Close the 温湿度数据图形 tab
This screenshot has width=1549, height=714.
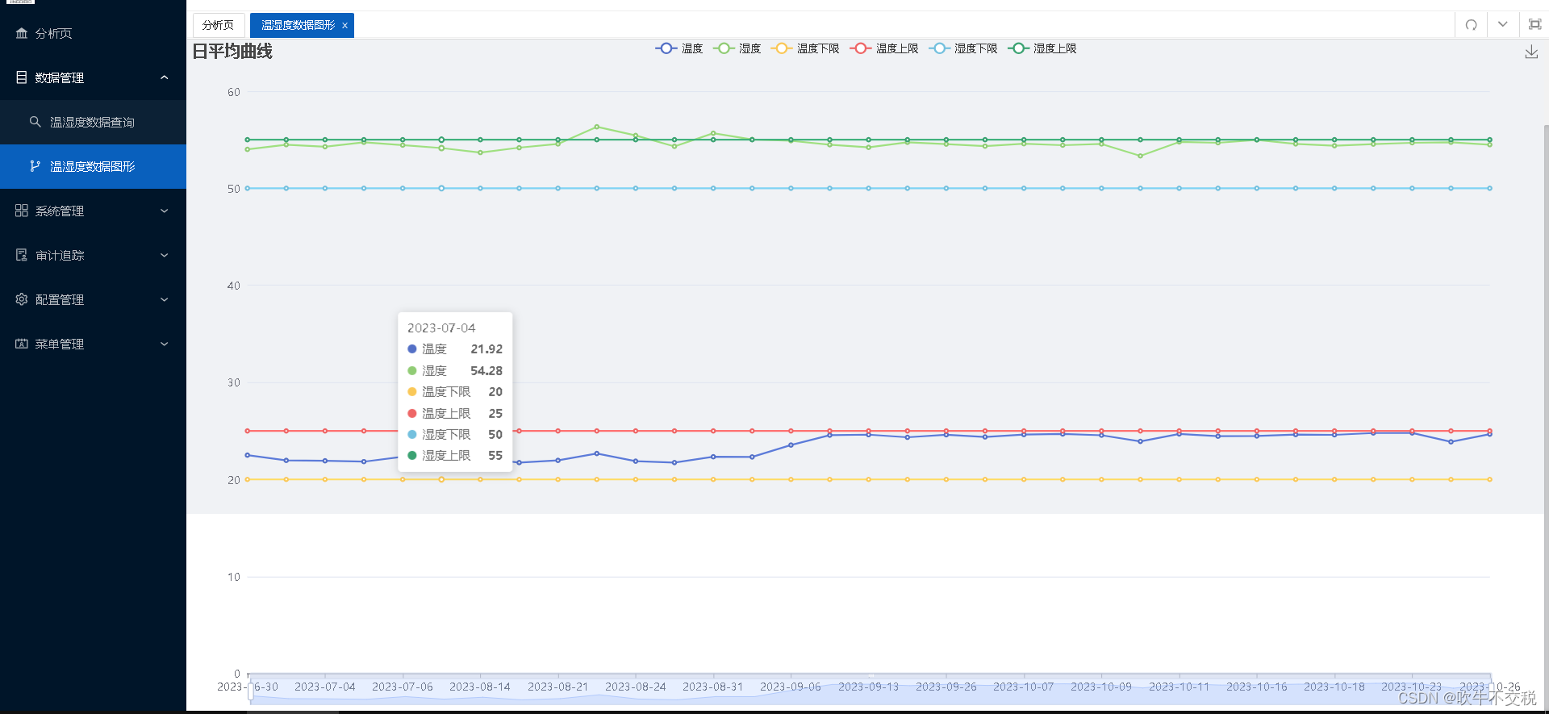(345, 26)
